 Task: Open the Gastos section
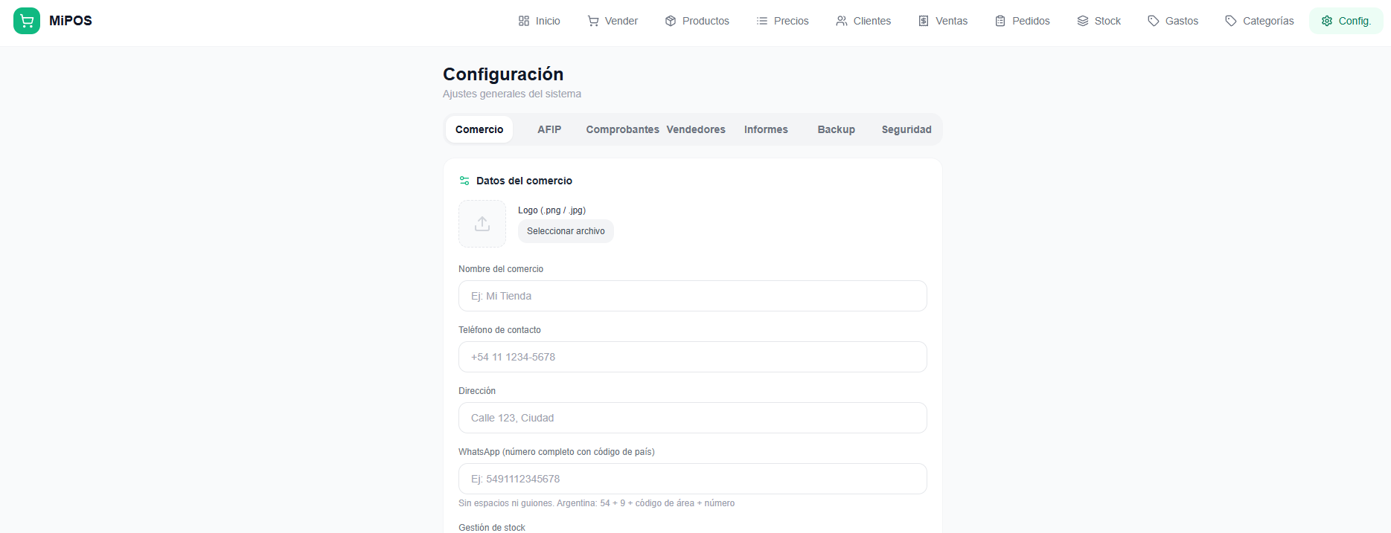tap(1173, 21)
